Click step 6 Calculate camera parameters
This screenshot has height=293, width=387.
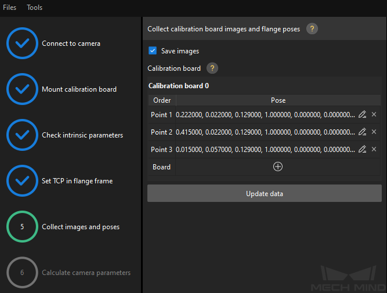point(68,273)
